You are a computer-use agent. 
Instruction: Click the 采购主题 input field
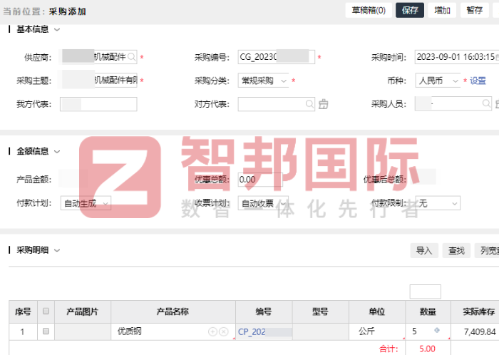(x=98, y=81)
